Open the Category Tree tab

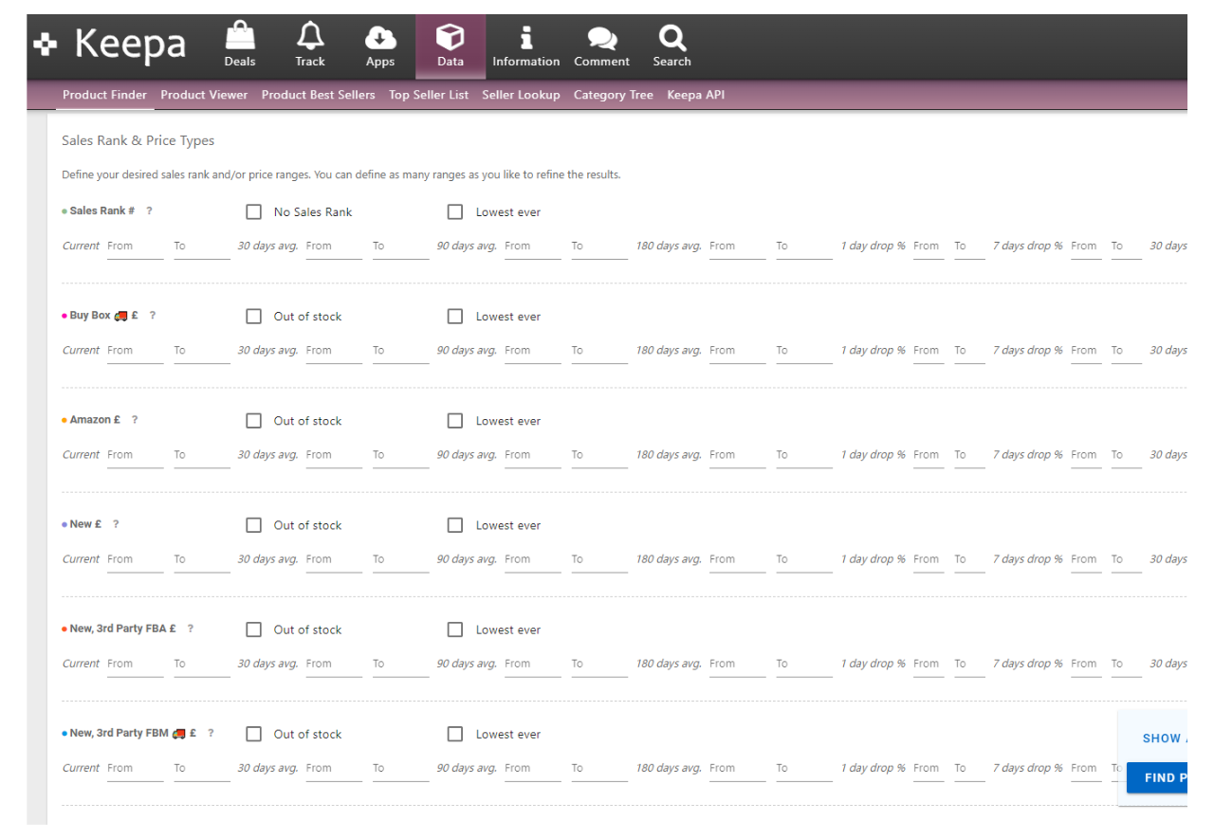tap(614, 95)
